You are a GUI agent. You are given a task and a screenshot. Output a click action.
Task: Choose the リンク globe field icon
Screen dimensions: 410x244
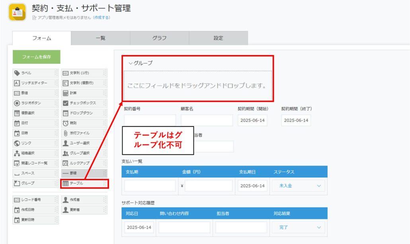coord(17,143)
